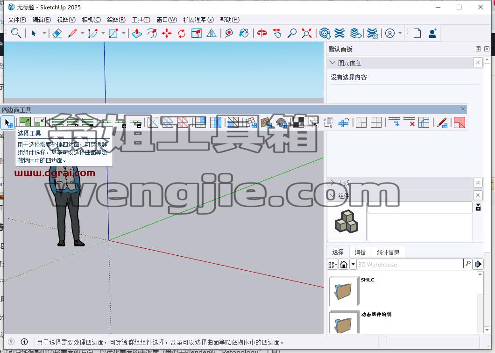Screen dimensions: 495x353
Task: Click the add person icon
Action: pyautogui.click(x=432, y=33)
